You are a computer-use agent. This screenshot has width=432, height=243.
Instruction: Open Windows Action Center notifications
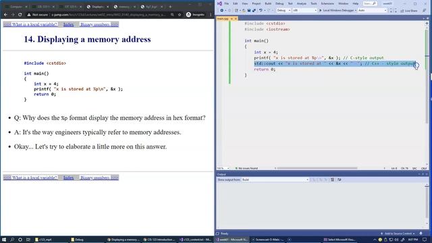425,240
